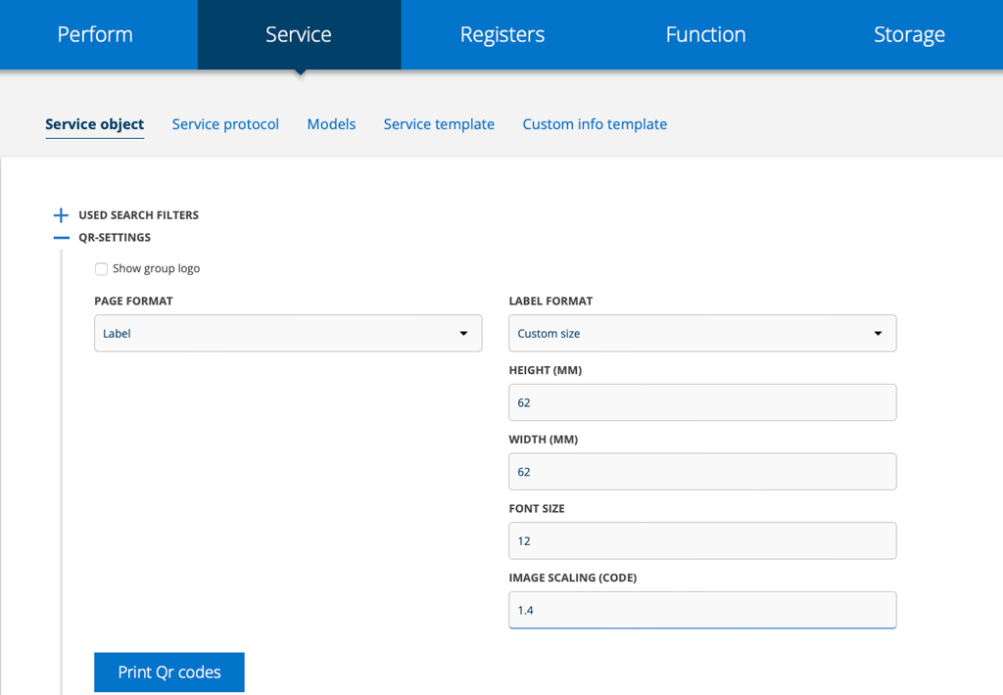Switch to the Function tab
The height and width of the screenshot is (695, 1003).
coord(705,34)
